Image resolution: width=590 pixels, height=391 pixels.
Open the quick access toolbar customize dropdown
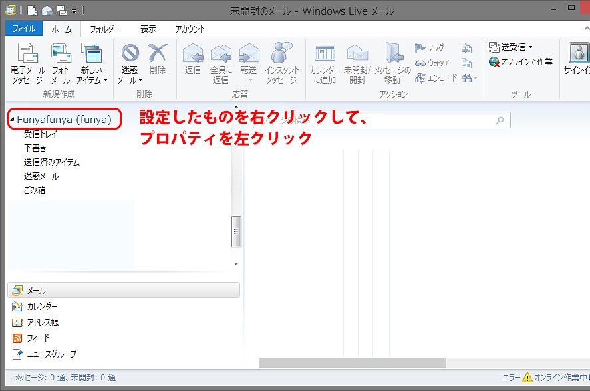[74, 11]
